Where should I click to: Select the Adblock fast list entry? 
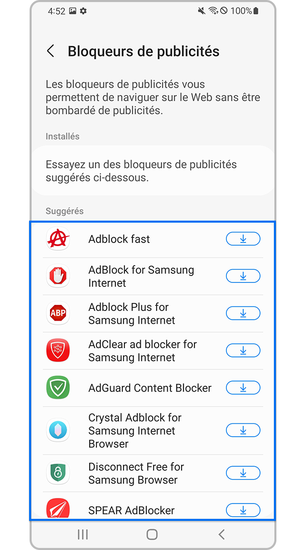(x=119, y=238)
